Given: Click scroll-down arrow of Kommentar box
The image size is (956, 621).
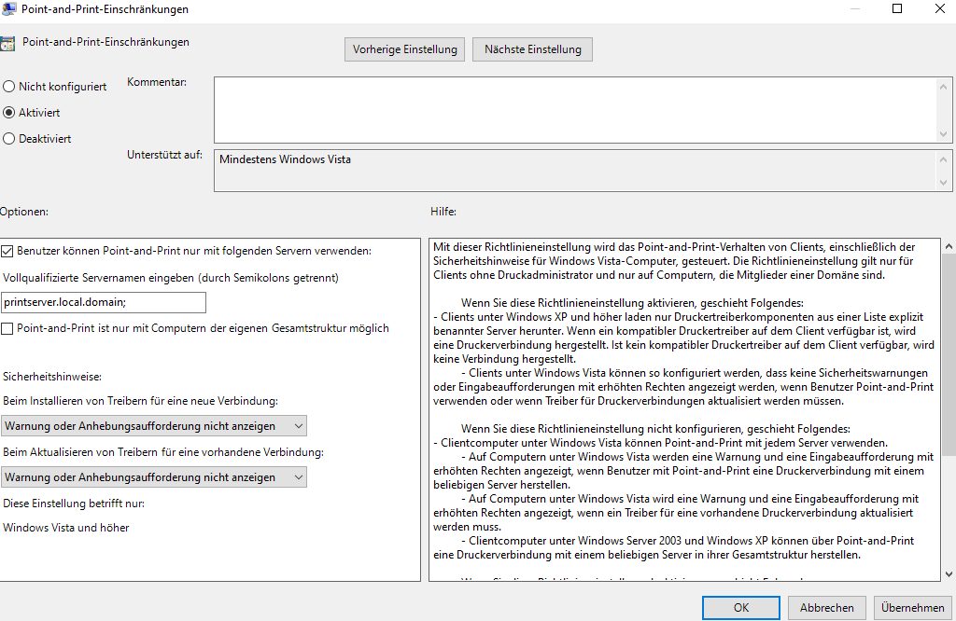Looking at the screenshot, I should pos(944,134).
